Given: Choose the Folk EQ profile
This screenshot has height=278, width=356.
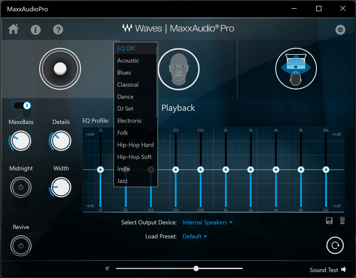Looking at the screenshot, I should click(x=135, y=132).
